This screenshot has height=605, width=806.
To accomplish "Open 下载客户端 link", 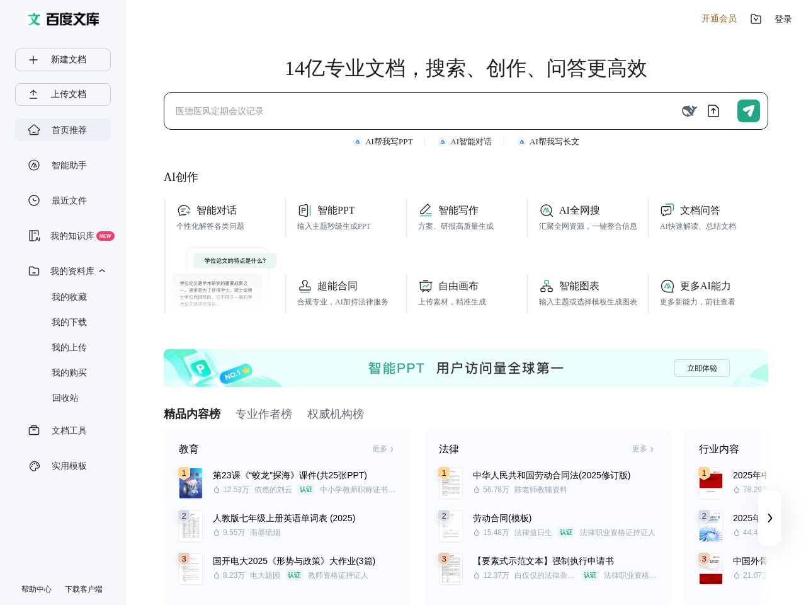I will 84,589.
